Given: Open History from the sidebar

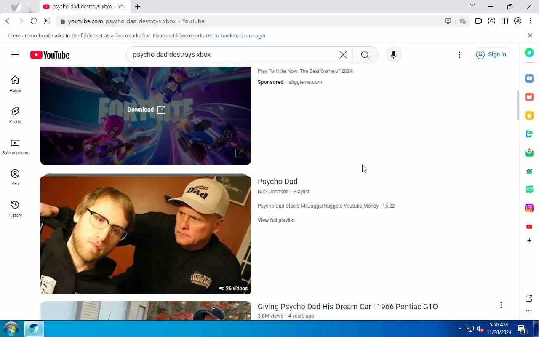Looking at the screenshot, I should click(15, 209).
